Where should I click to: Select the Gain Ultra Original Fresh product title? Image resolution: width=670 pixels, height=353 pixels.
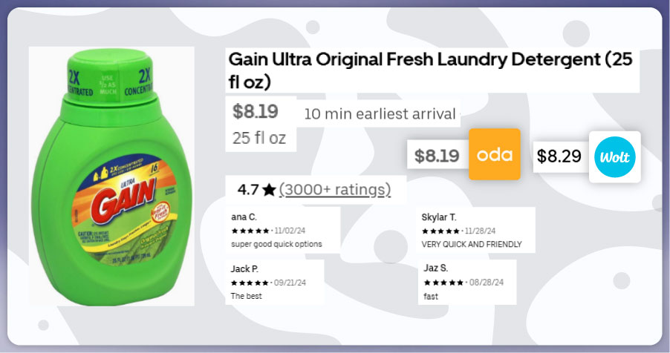(429, 70)
